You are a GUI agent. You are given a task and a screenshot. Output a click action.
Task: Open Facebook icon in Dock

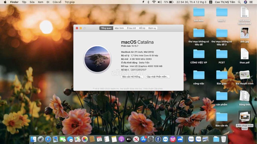(158, 139)
